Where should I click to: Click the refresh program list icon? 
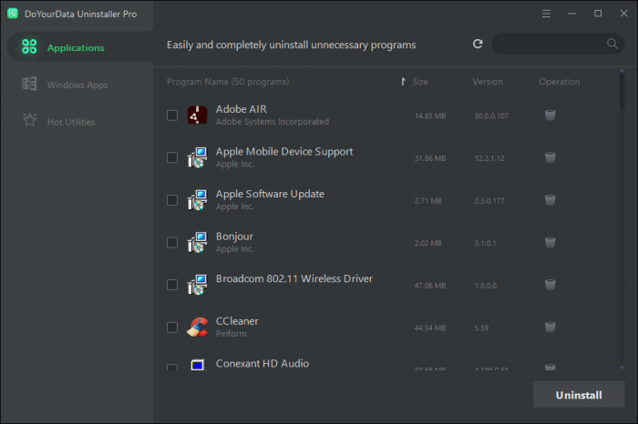point(478,44)
